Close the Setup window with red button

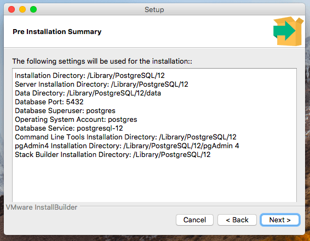(x=12, y=9)
